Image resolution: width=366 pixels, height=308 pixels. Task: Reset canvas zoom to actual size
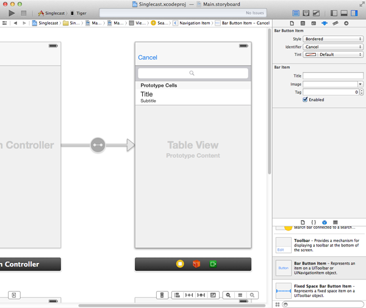pos(240,295)
